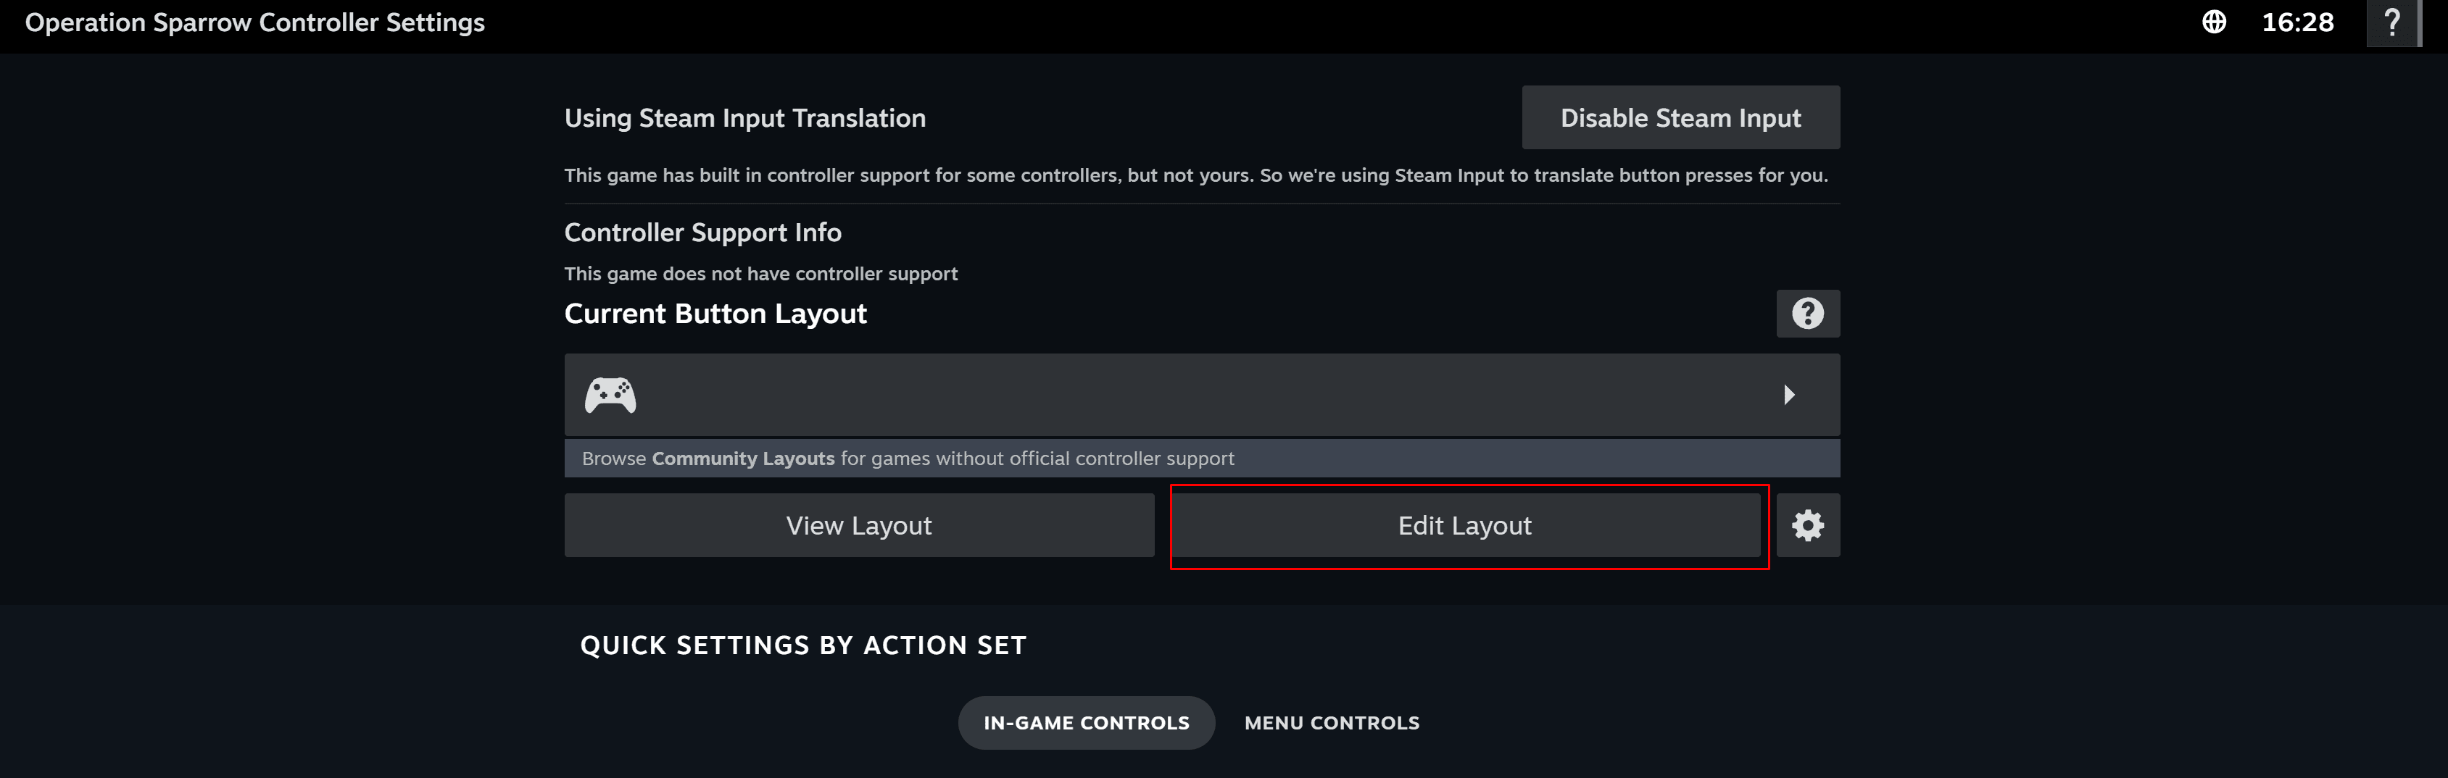
Task: Click the gamepad controller icon
Action: pos(610,396)
